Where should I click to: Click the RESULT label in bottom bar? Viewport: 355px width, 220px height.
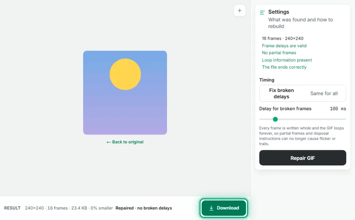click(12, 208)
